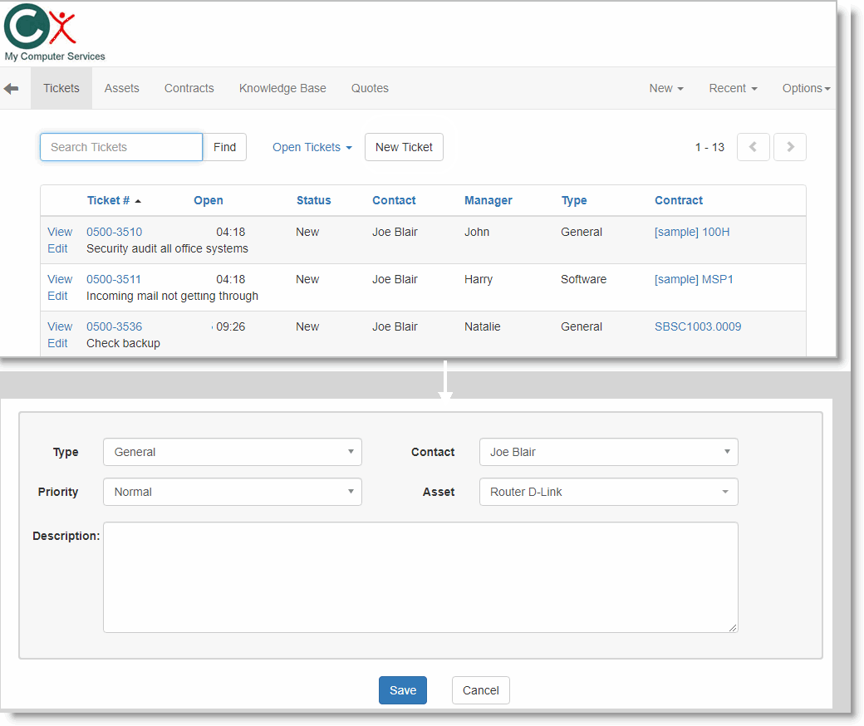The width and height of the screenshot is (864, 726).
Task: Go to previous page of tickets
Action: (753, 147)
